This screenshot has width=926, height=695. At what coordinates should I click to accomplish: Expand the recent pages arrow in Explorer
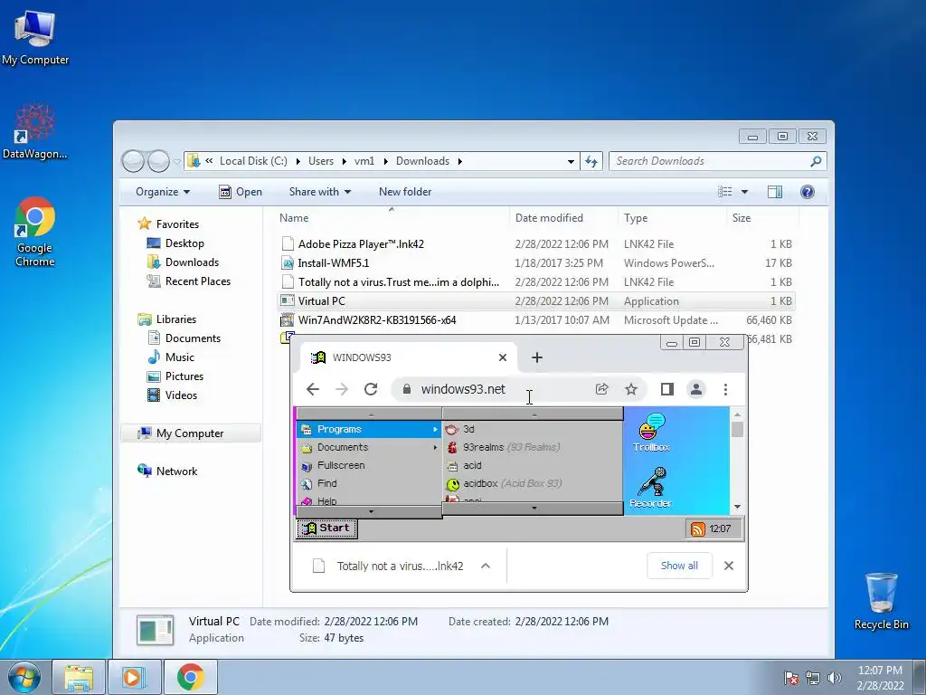pyautogui.click(x=176, y=161)
